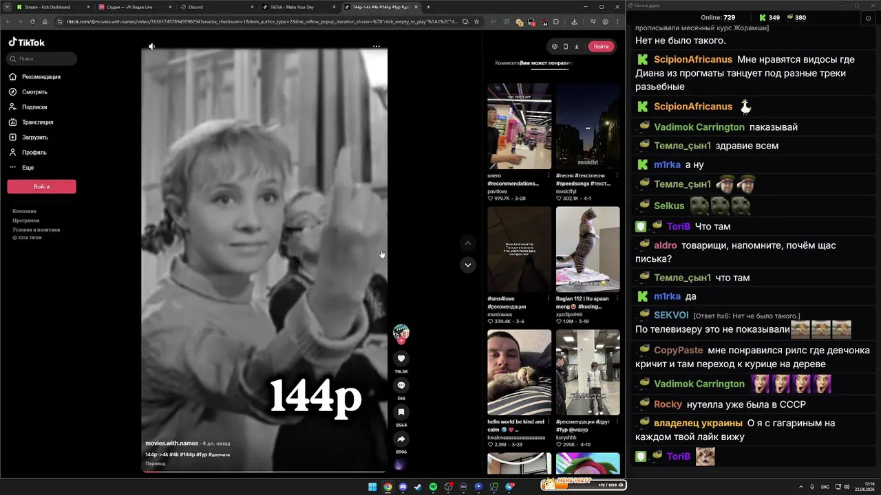Viewport: 881px width, 495px height.
Task: Go to next video with down chevron
Action: point(468,265)
